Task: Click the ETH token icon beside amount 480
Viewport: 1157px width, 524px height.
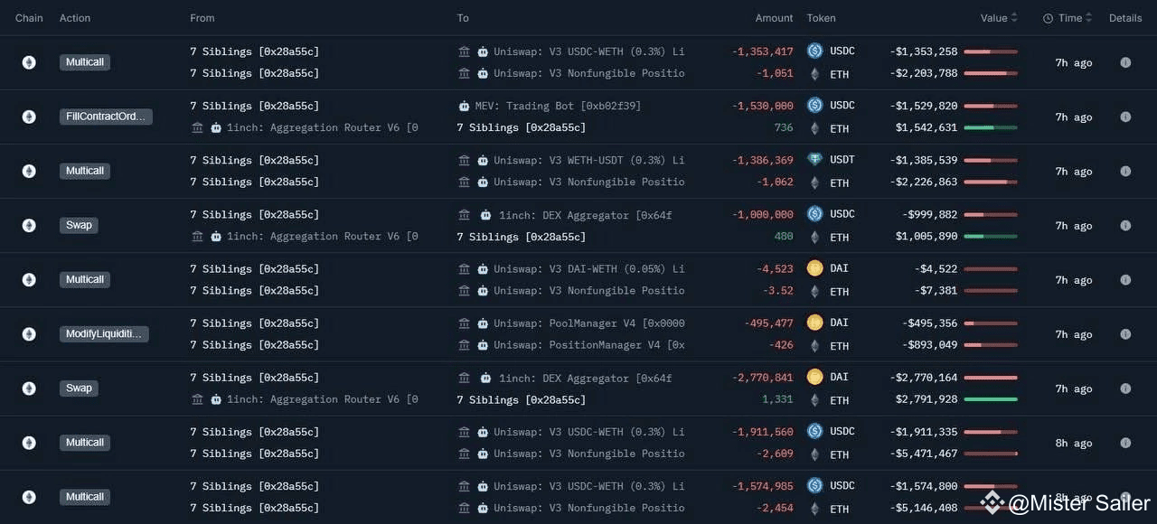Action: click(814, 237)
